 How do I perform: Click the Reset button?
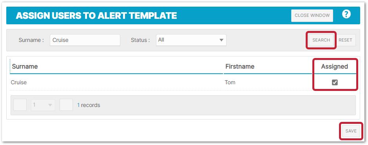coord(345,40)
